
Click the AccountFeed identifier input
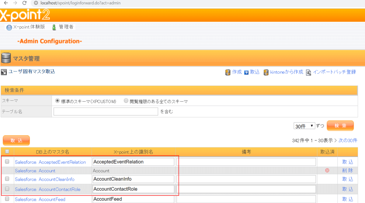(133, 199)
